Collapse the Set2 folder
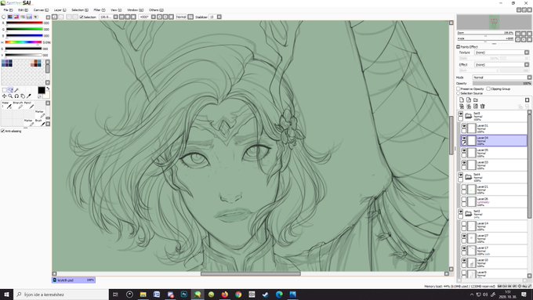 point(469,214)
